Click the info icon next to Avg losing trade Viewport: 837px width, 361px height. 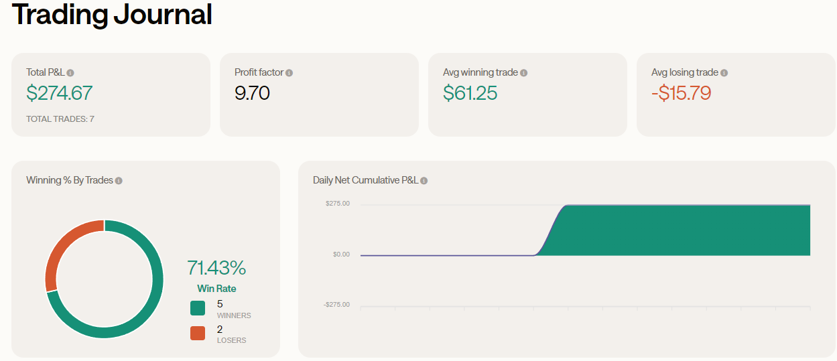(724, 73)
